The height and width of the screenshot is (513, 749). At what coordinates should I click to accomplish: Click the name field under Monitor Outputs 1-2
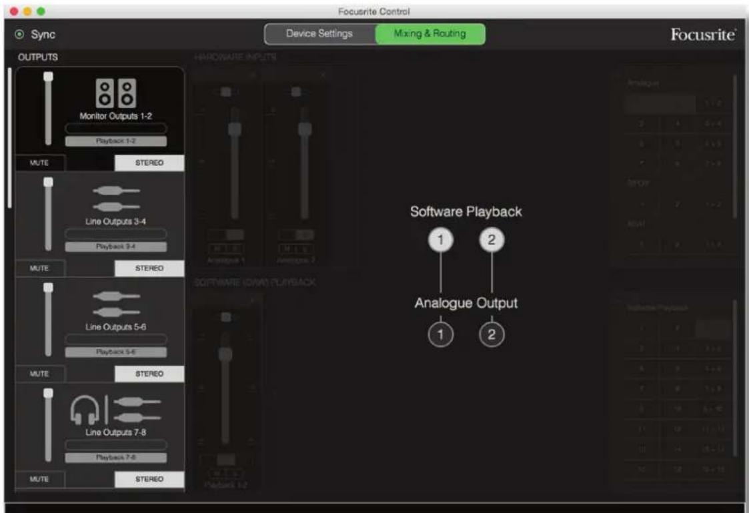point(116,129)
